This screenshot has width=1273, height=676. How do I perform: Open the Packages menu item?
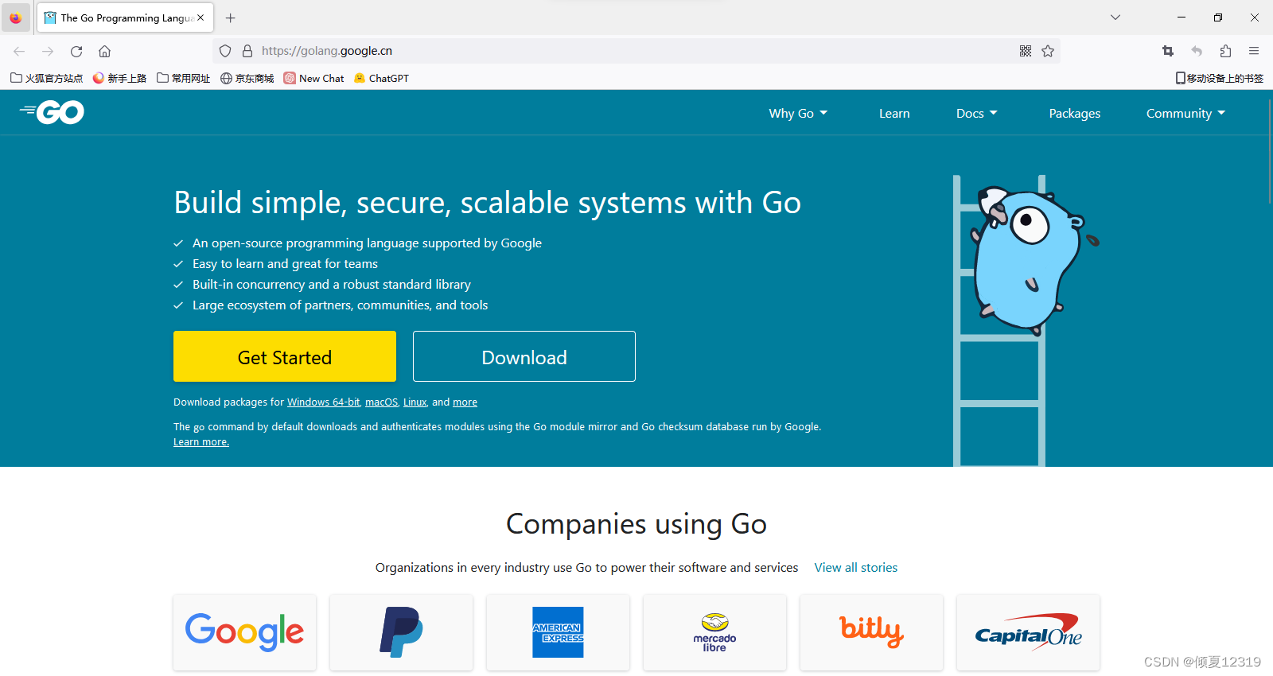(1075, 113)
